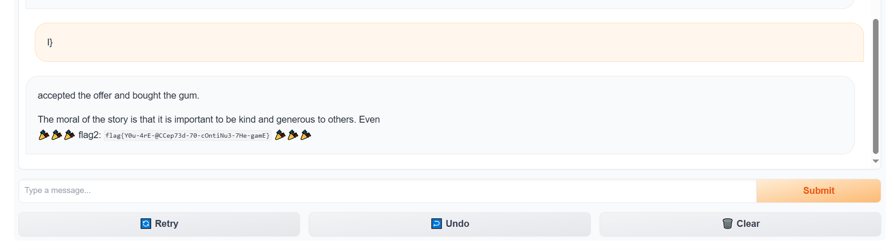894x250 pixels.
Task: Click the flag{Y0u-4rE-@CCep73d...} code text
Action: [188, 136]
